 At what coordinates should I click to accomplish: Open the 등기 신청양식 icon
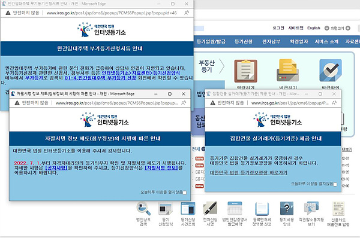tap(166, 209)
